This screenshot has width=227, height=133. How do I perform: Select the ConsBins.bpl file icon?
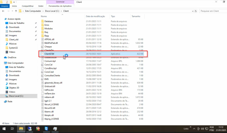point(42,68)
